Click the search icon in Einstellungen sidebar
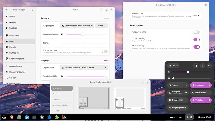This screenshot has height=121, width=215. pos(6,10)
